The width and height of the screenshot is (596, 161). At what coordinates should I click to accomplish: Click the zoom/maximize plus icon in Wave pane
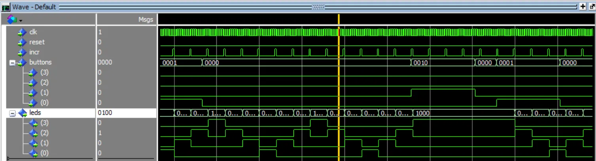(583, 7)
